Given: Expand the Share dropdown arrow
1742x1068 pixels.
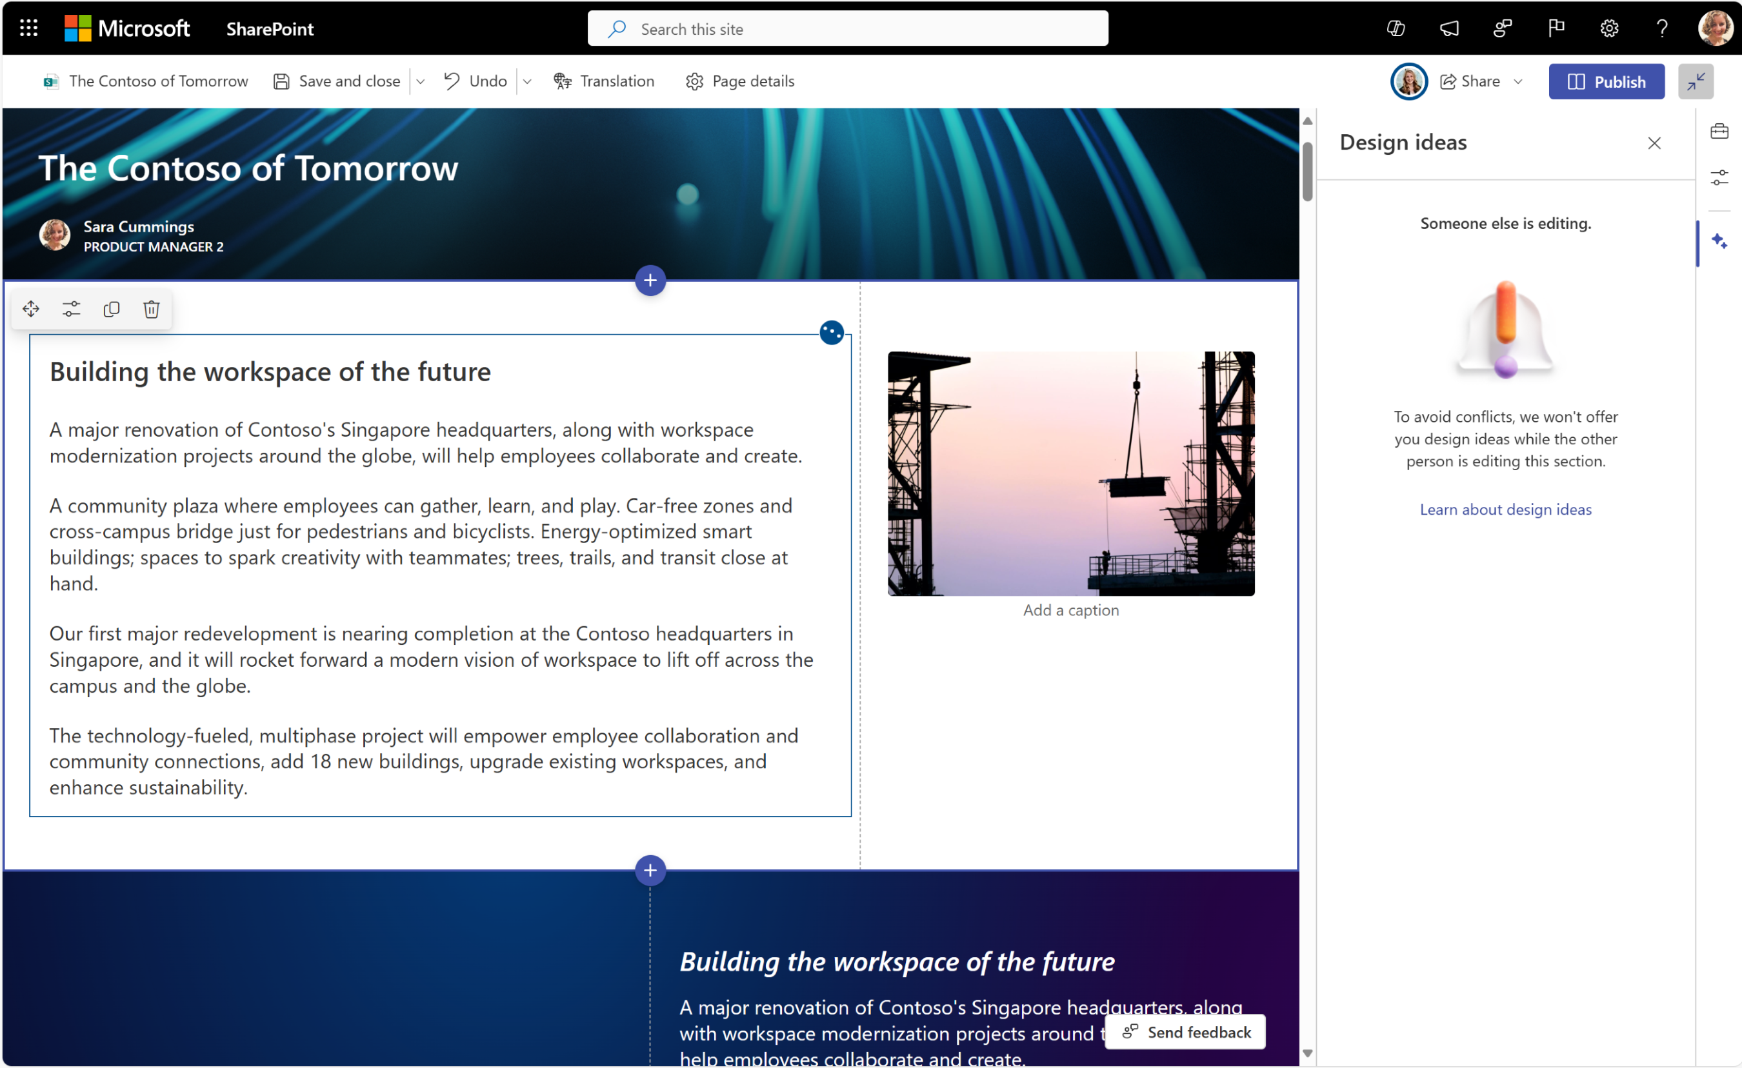Looking at the screenshot, I should coord(1519,79).
